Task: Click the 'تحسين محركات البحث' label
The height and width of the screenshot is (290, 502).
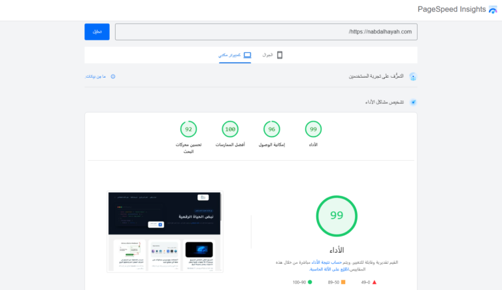Action: [x=188, y=148]
